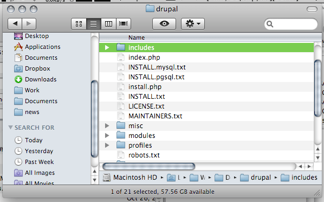Click the horizontal scrollbar thumb
This screenshot has height=202, width=324.
(149, 166)
